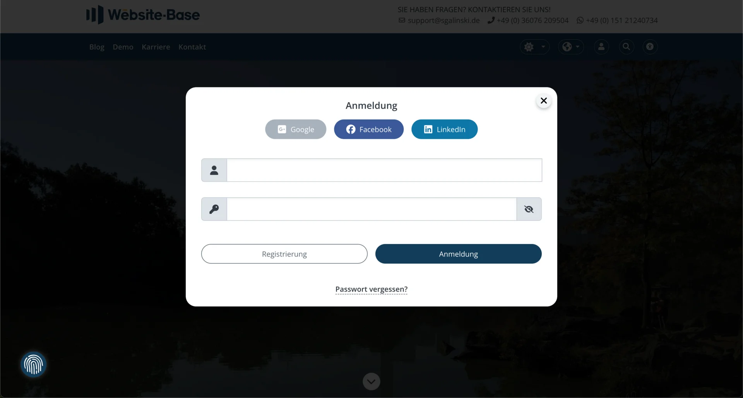The image size is (743, 398).
Task: Submit with the dark Anmeldung button
Action: pyautogui.click(x=458, y=254)
